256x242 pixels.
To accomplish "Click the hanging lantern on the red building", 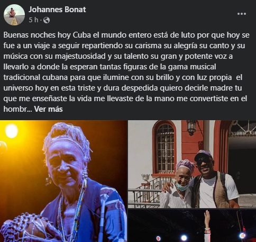I will coord(191,128).
